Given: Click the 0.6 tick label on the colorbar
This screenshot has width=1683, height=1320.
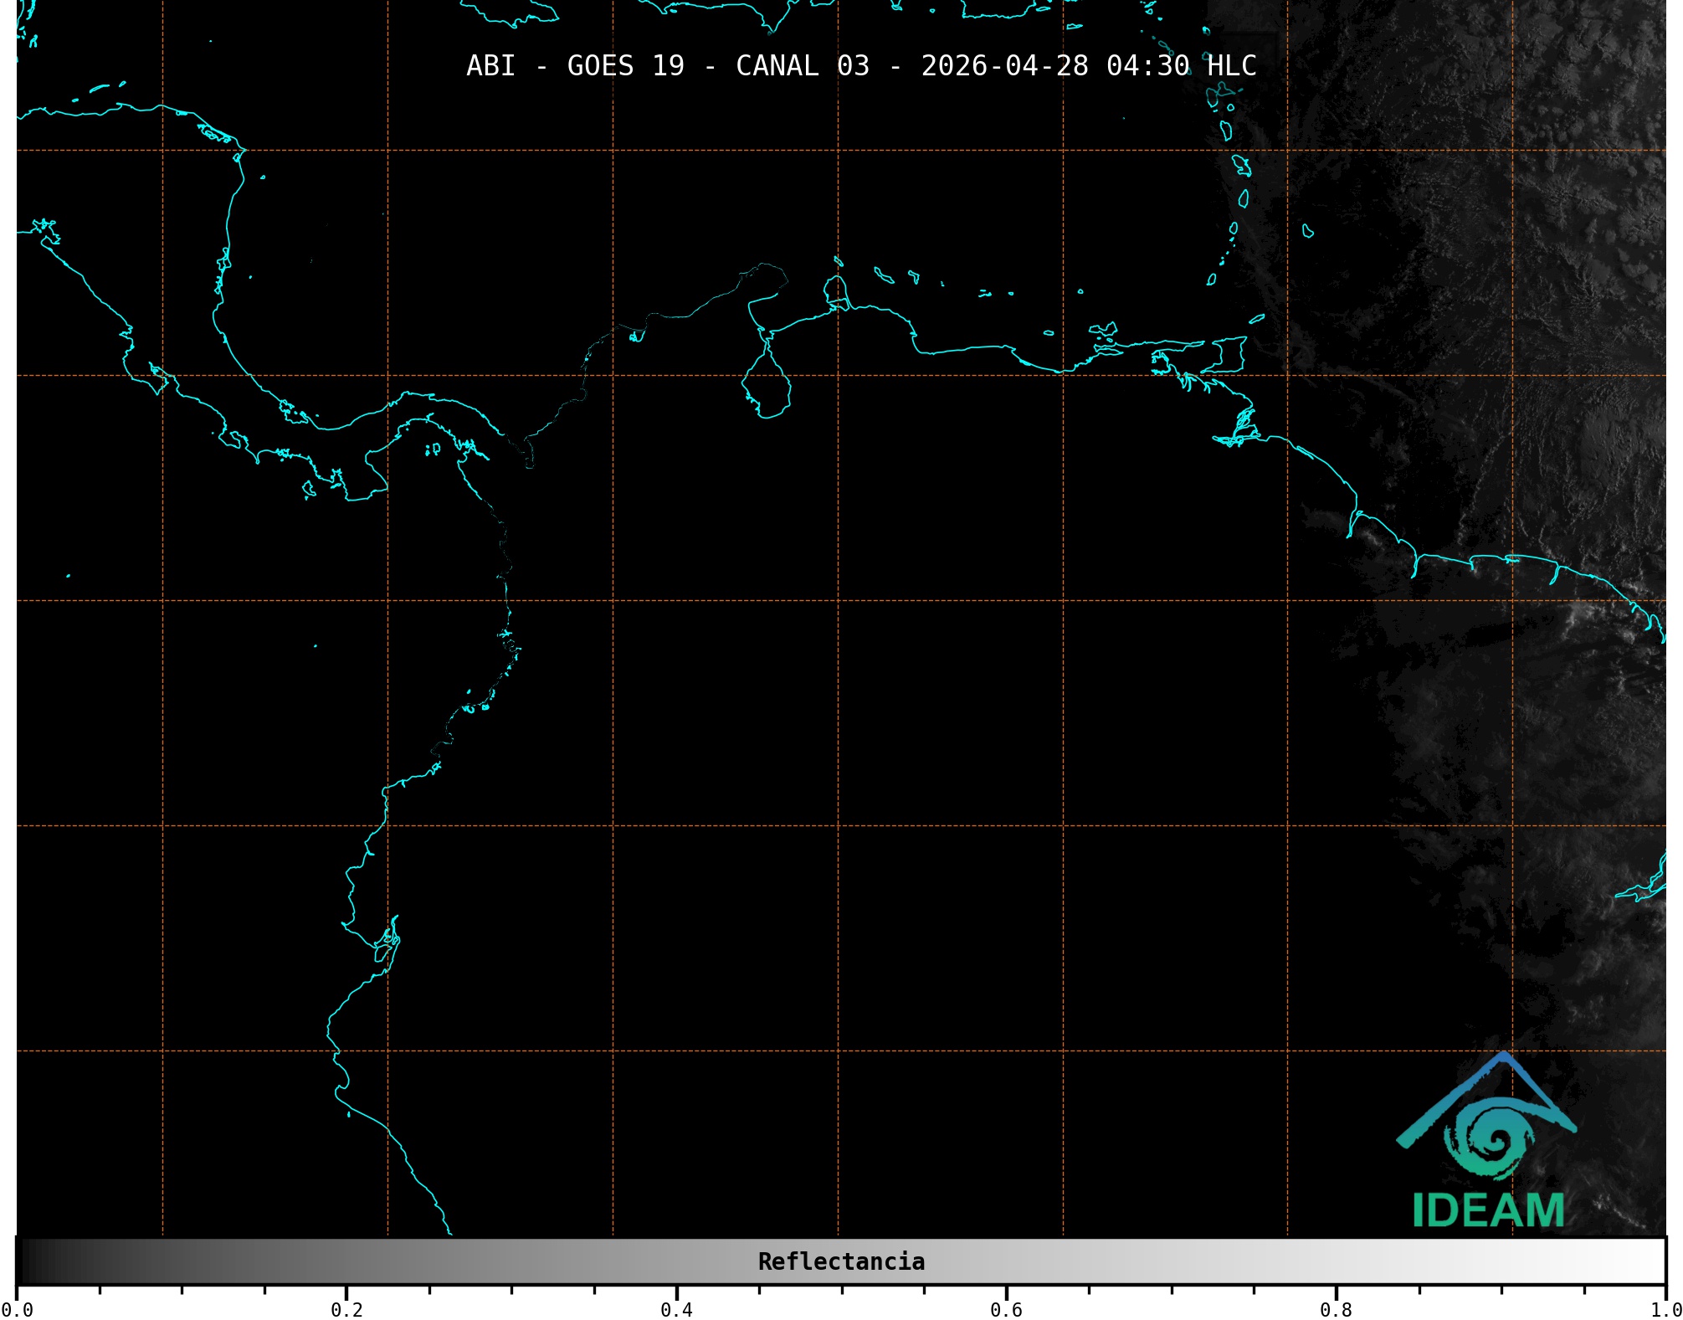Looking at the screenshot, I should click(x=1006, y=1310).
